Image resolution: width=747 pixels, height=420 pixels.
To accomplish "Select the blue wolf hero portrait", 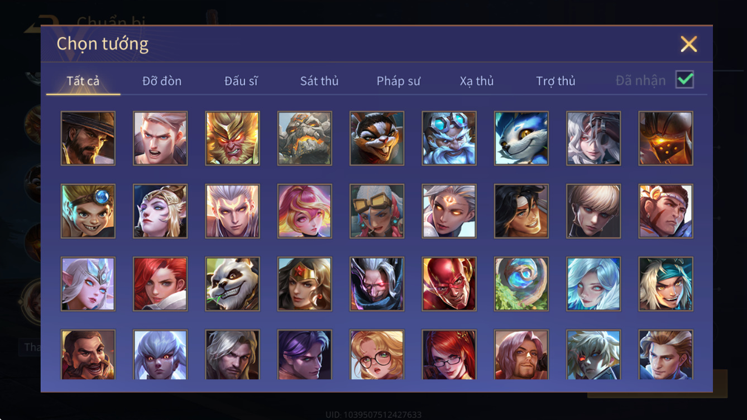I will click(521, 138).
